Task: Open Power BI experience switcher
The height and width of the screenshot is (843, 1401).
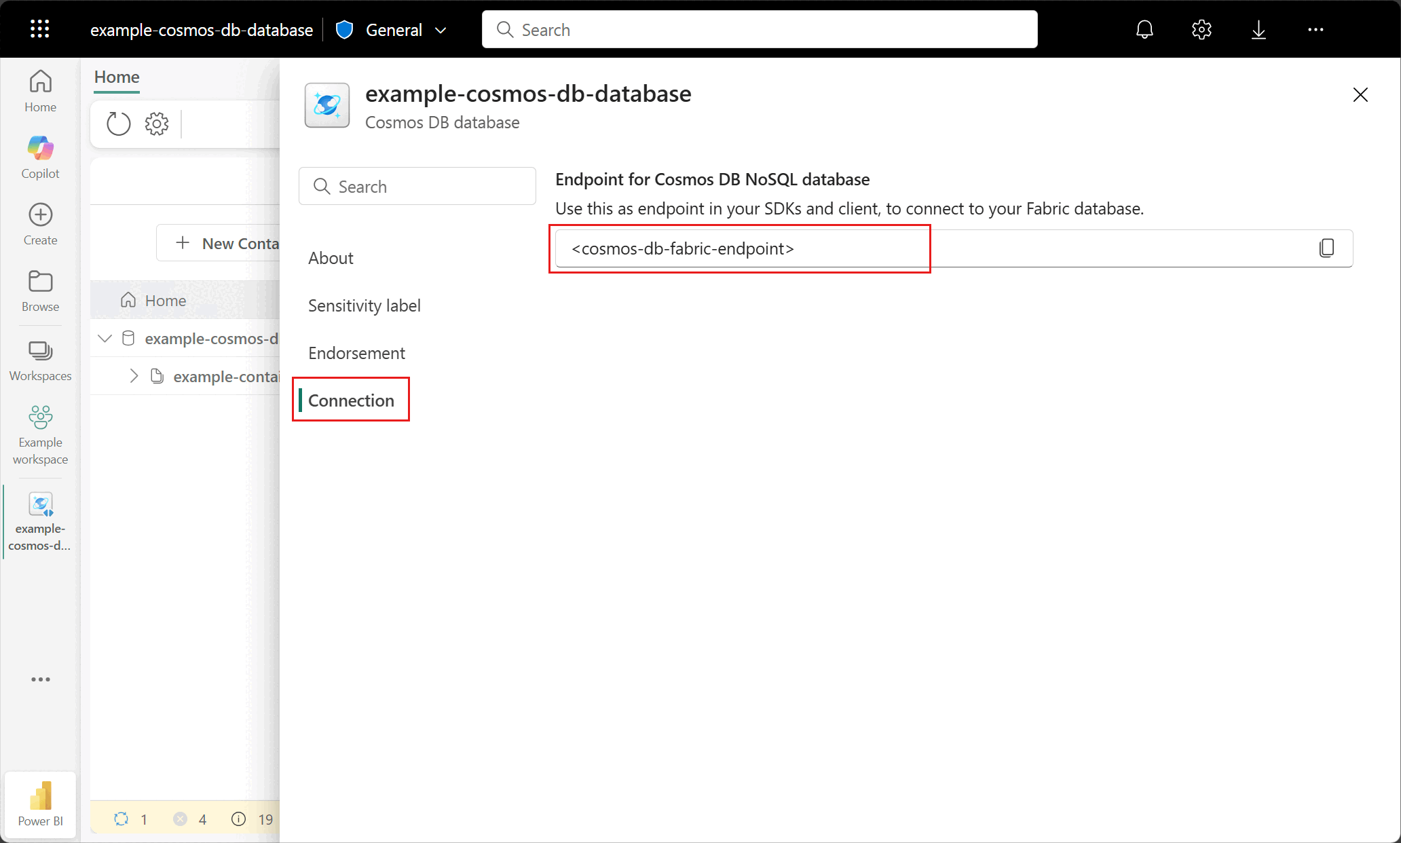Action: click(x=40, y=804)
